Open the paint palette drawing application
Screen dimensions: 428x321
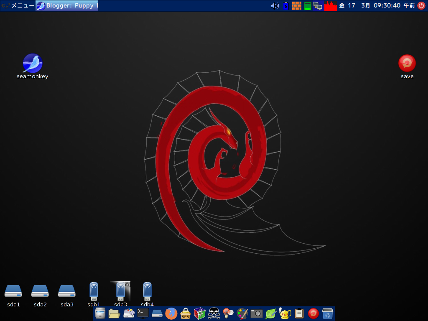242,313
